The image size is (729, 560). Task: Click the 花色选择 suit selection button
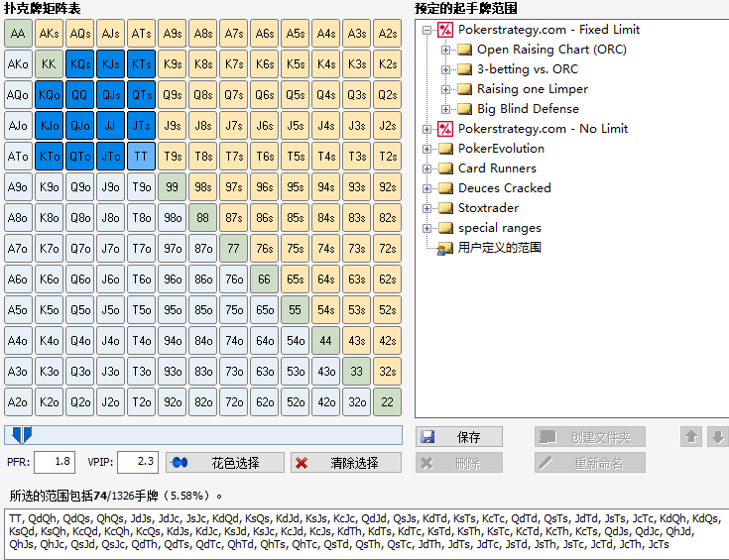225,463
